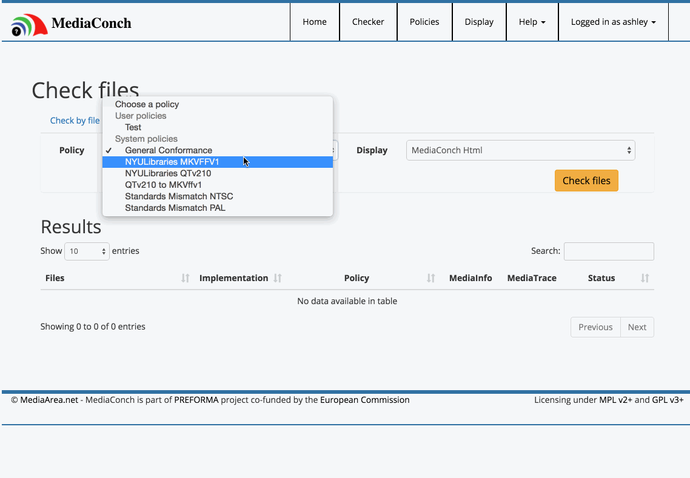Sort by Status column arrows

(x=645, y=278)
